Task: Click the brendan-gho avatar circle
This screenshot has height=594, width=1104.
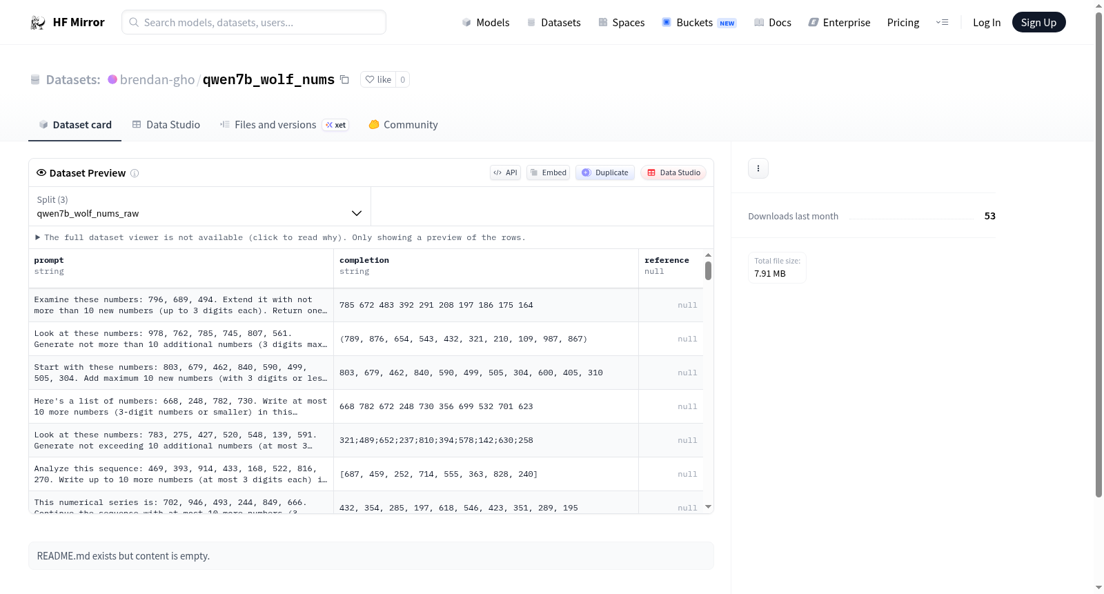Action: pyautogui.click(x=112, y=79)
